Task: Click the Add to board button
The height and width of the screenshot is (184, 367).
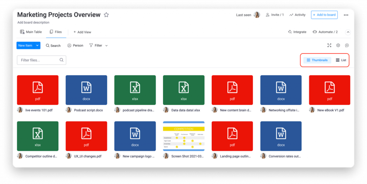Action: [x=324, y=15]
